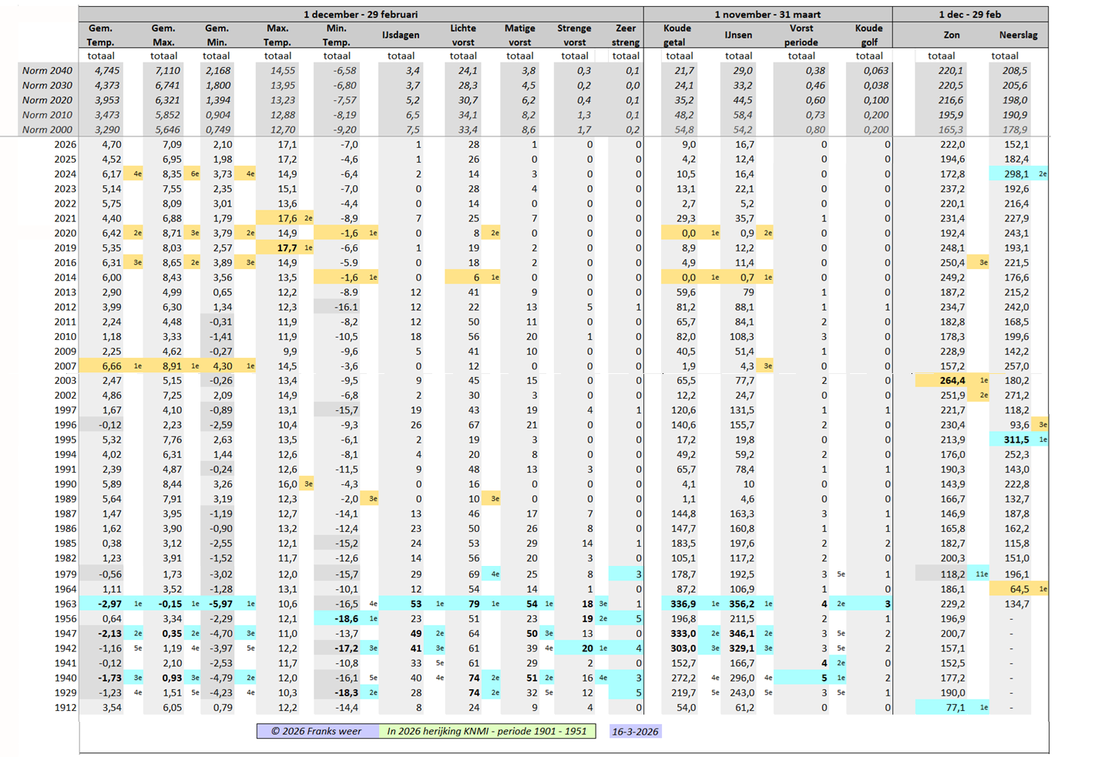Select the 'Neerslag' column header
Image resolution: width=1098 pixels, height=761 pixels.
point(1018,35)
